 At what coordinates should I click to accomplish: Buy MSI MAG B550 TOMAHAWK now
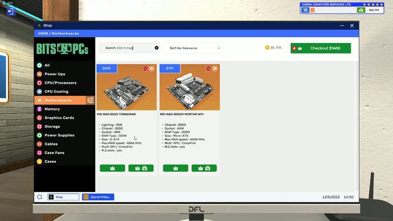coord(141,168)
